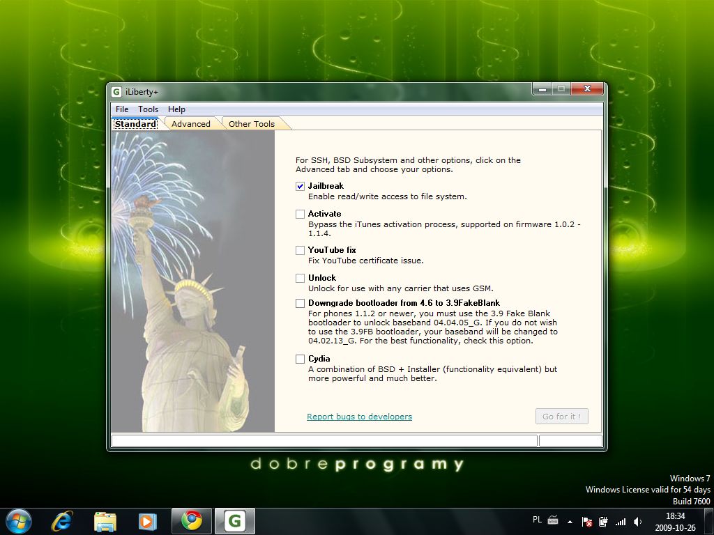Click the long status bar field at the window bottom

coord(324,440)
